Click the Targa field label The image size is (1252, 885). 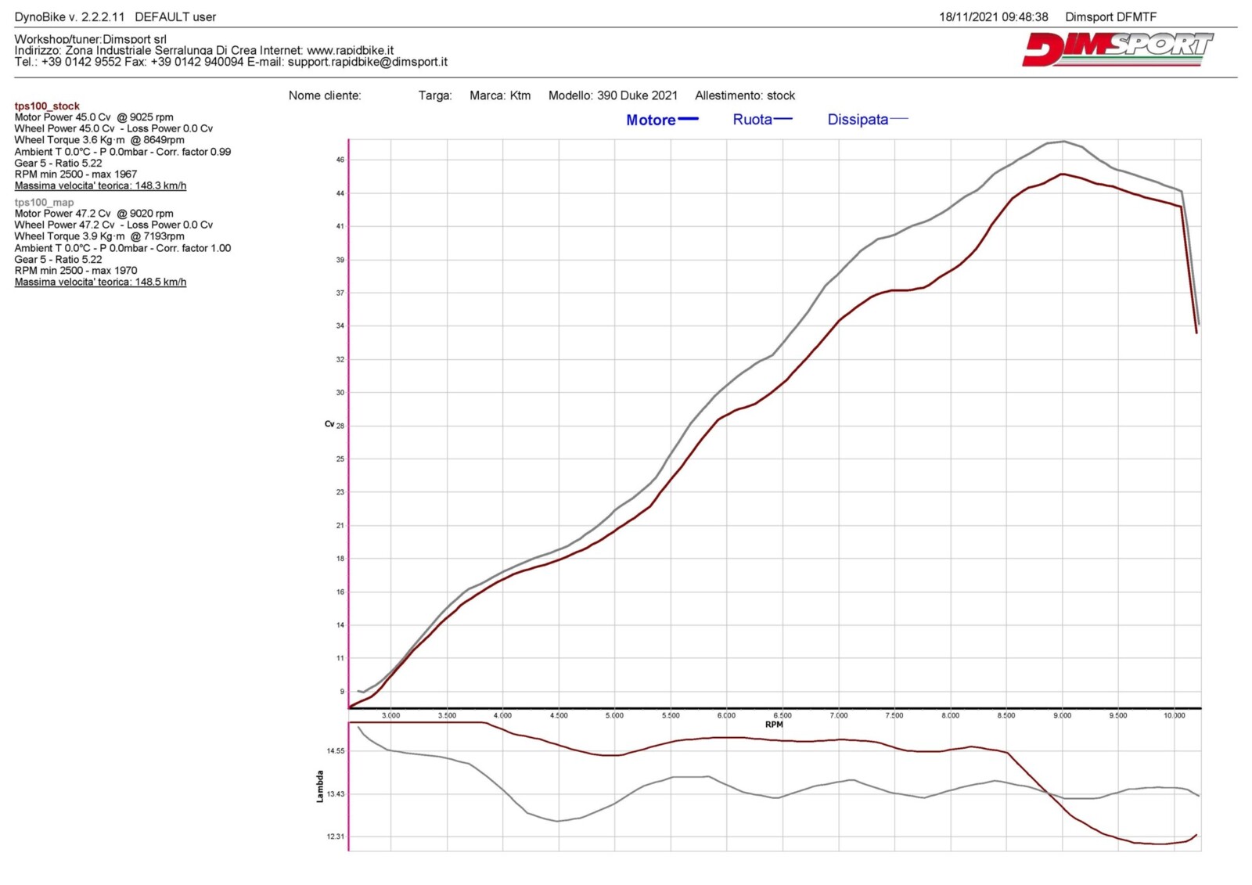click(x=435, y=95)
